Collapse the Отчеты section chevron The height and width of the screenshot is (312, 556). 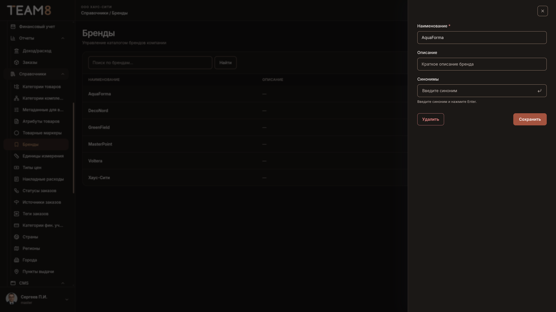tap(63, 38)
